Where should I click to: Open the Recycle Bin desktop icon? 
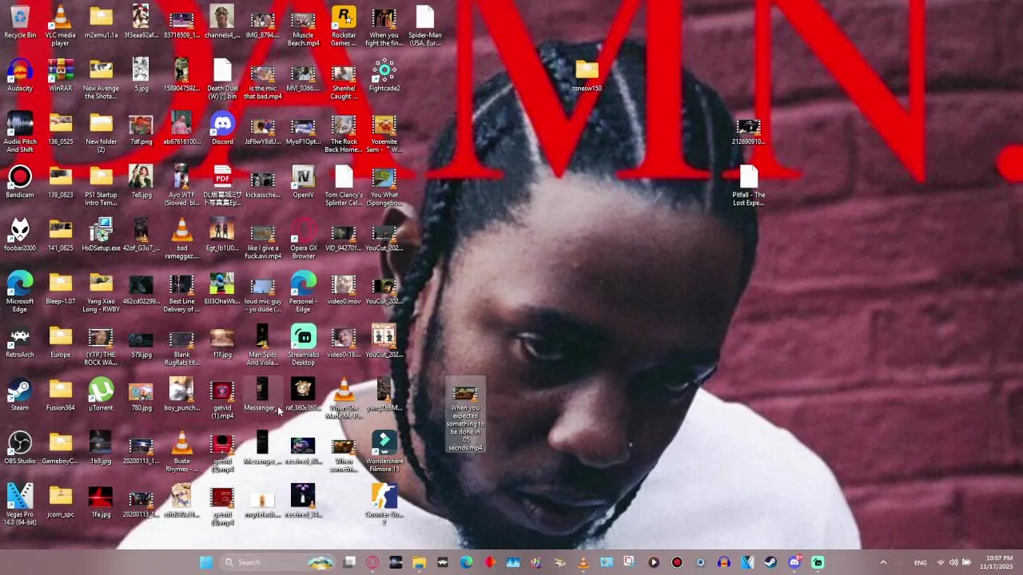[20, 22]
